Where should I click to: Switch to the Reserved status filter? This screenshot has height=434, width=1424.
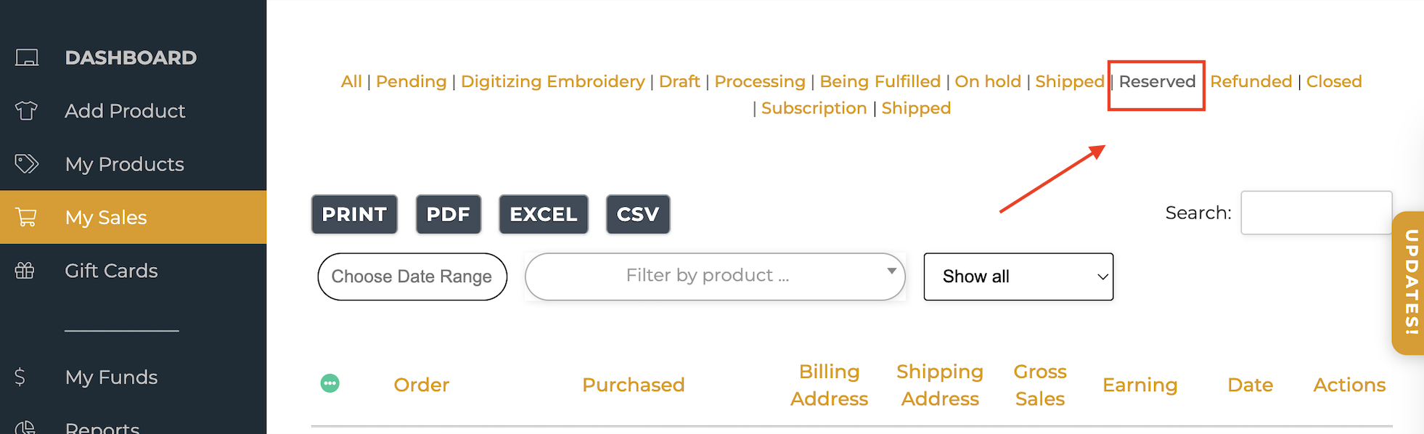(1157, 81)
